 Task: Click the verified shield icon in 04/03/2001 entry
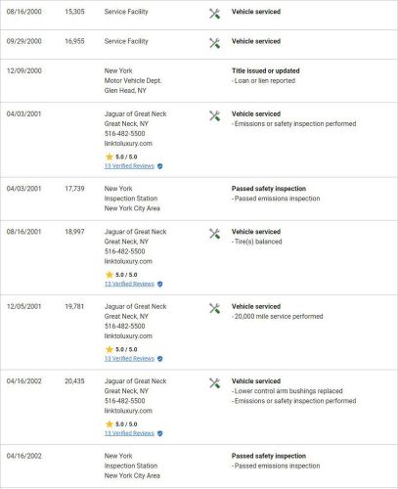click(x=159, y=166)
